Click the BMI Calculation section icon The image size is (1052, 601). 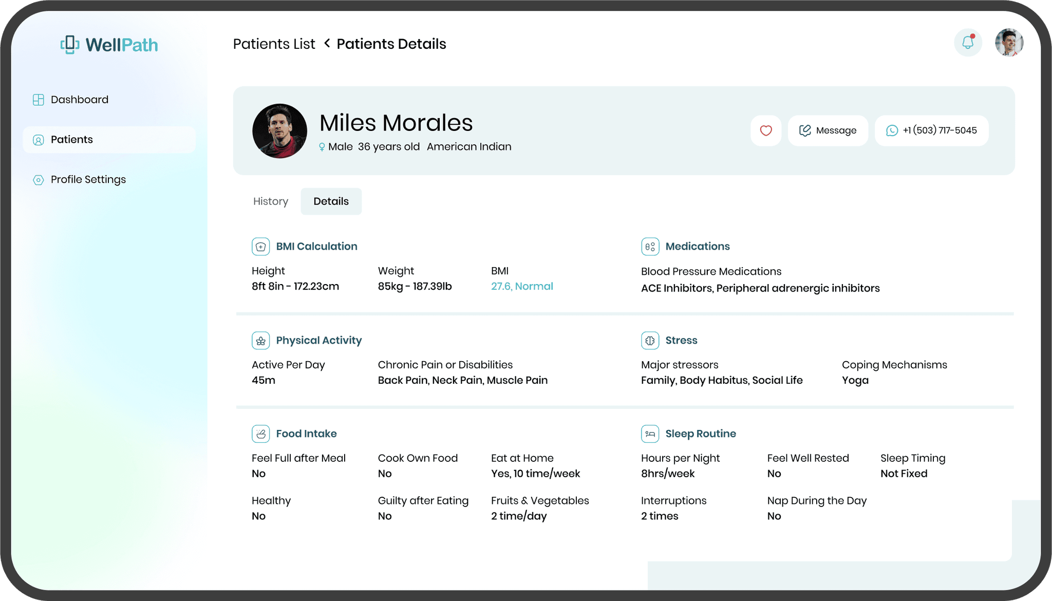[260, 247]
